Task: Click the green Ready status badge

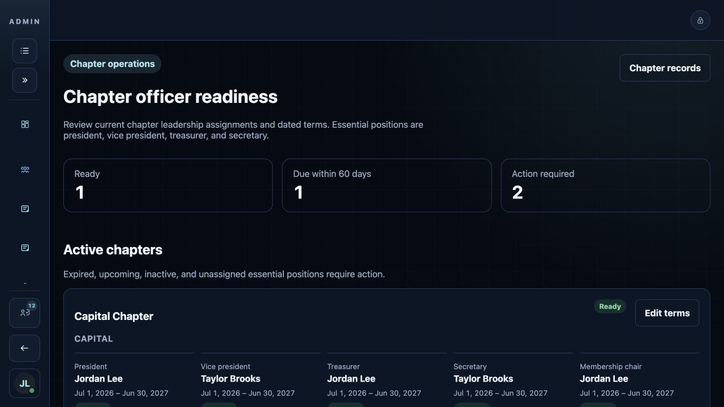Action: [x=610, y=306]
